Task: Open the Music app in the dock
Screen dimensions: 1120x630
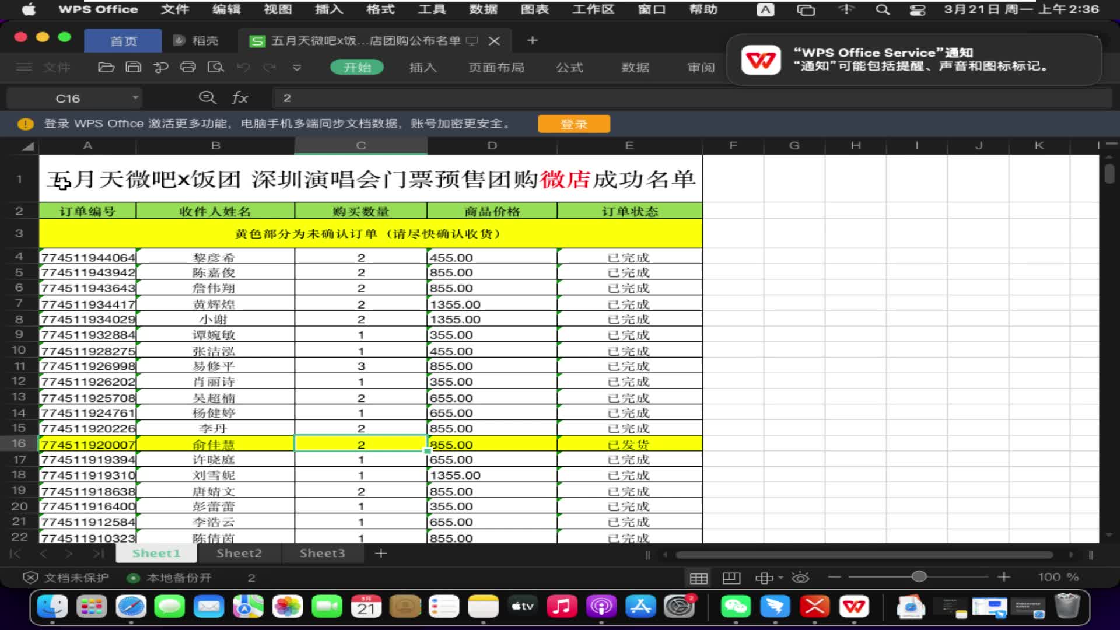Action: pyautogui.click(x=561, y=607)
